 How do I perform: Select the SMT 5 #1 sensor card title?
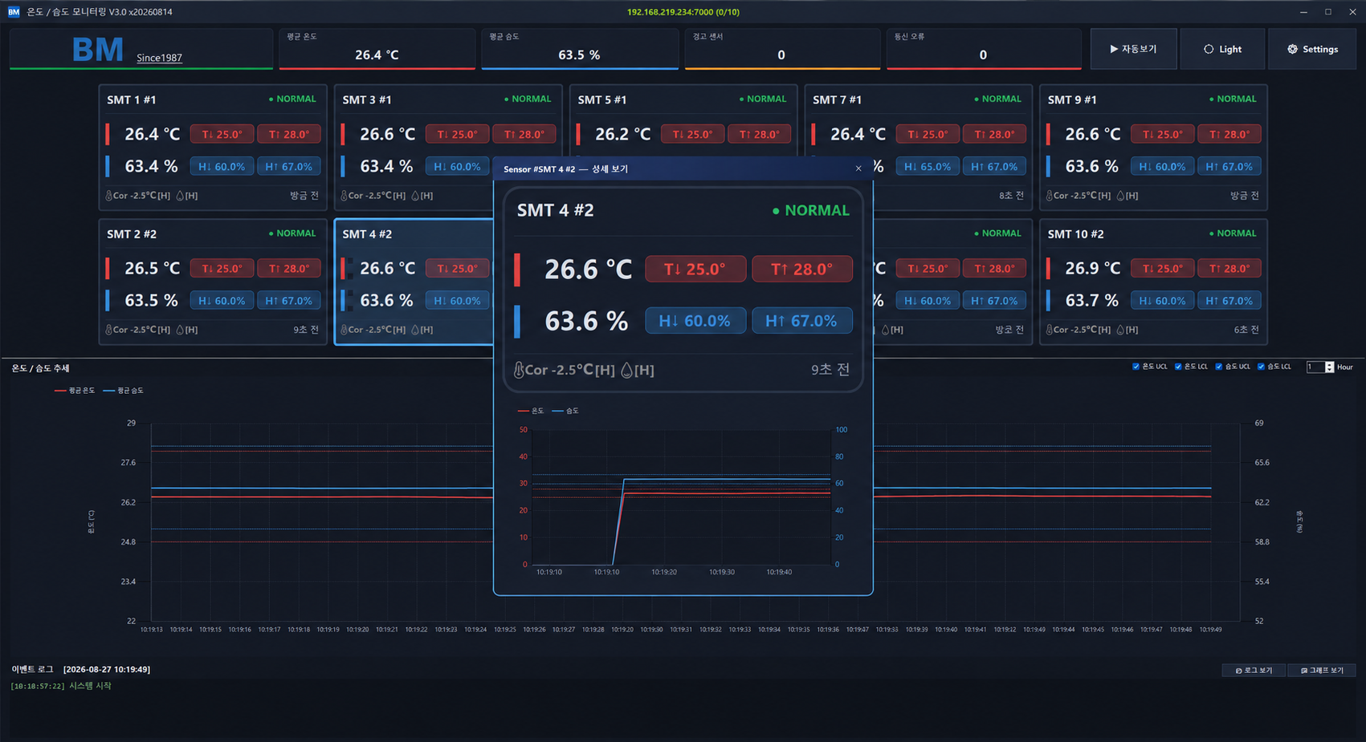(x=601, y=99)
